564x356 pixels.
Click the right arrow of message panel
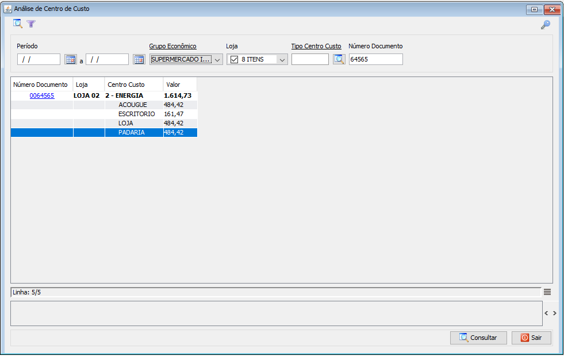click(555, 313)
